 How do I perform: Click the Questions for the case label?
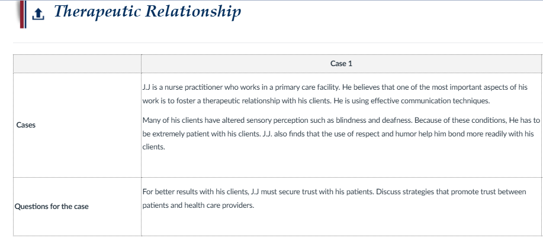pos(52,207)
